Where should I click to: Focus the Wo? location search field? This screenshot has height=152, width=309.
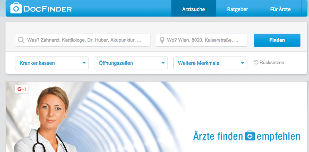coord(201,40)
